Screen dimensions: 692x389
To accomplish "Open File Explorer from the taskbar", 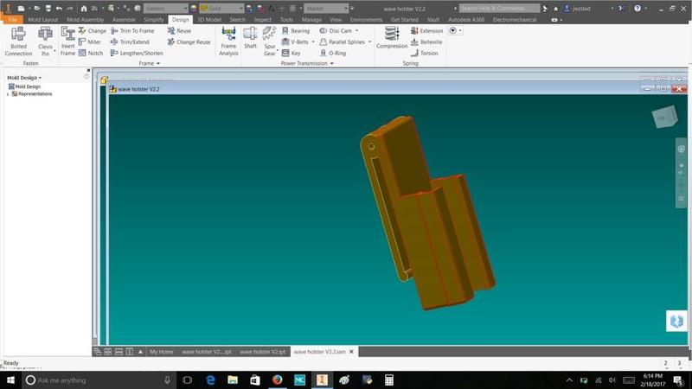I will coord(233,379).
